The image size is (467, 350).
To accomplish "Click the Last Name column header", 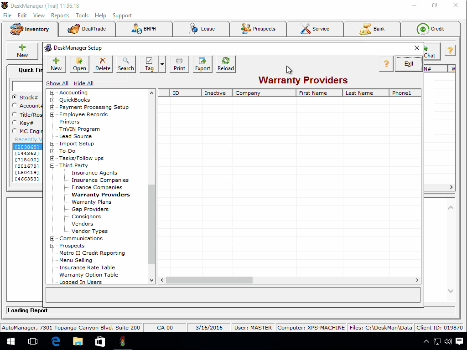I will pos(366,93).
